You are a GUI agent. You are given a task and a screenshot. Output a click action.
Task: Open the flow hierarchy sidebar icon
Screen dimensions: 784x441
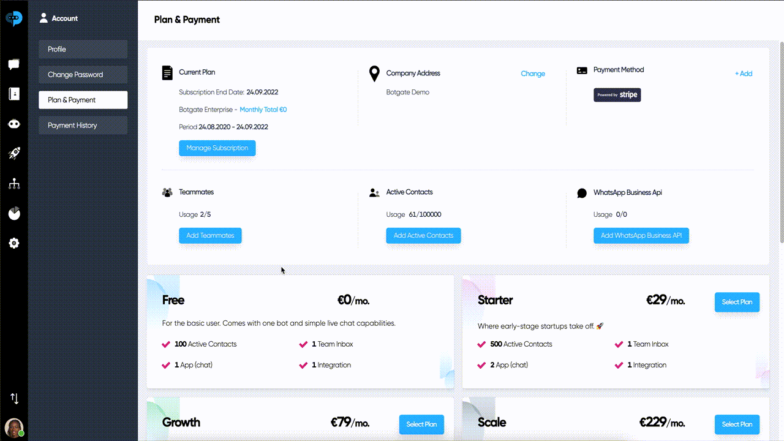(13, 183)
